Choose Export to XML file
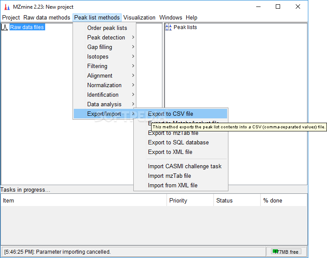 point(181,152)
